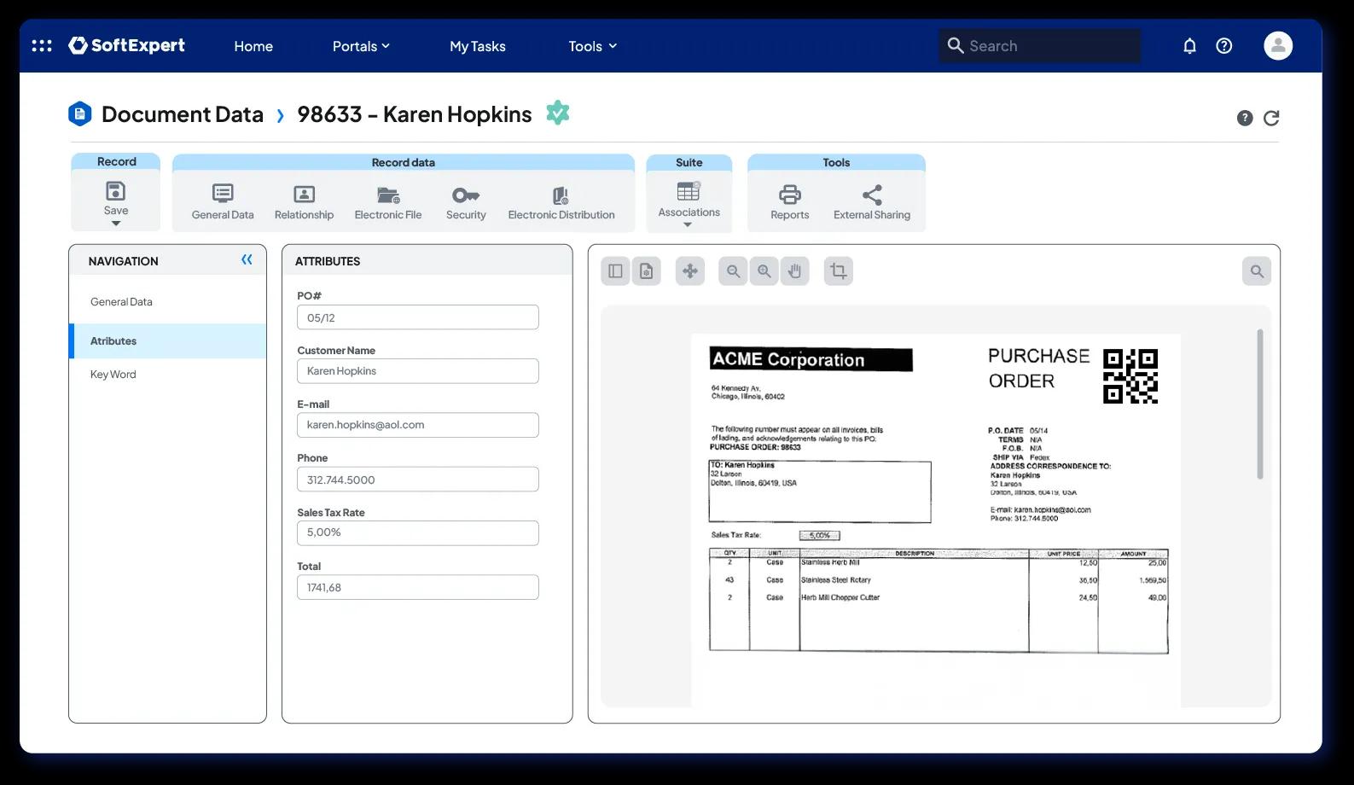Click the Customer Name field
The height and width of the screenshot is (785, 1354).
pyautogui.click(x=418, y=371)
